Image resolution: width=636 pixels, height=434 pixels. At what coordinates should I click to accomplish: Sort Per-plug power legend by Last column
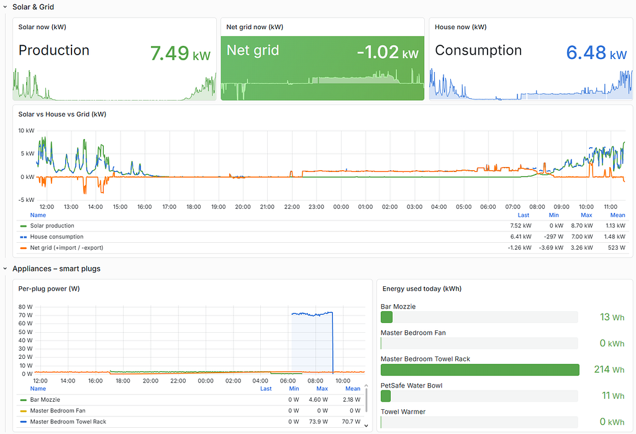coord(266,389)
